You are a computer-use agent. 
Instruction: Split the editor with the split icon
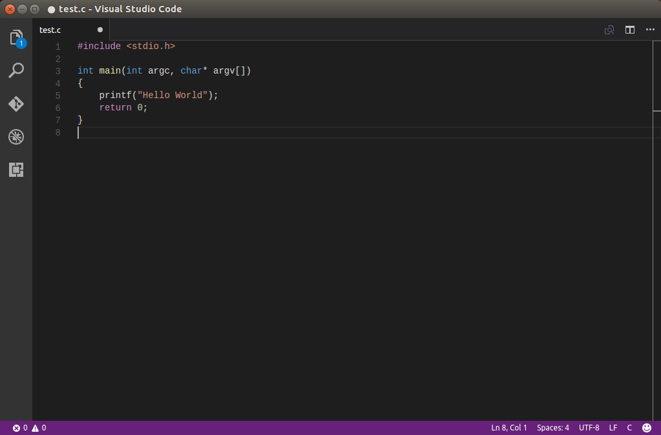point(630,30)
